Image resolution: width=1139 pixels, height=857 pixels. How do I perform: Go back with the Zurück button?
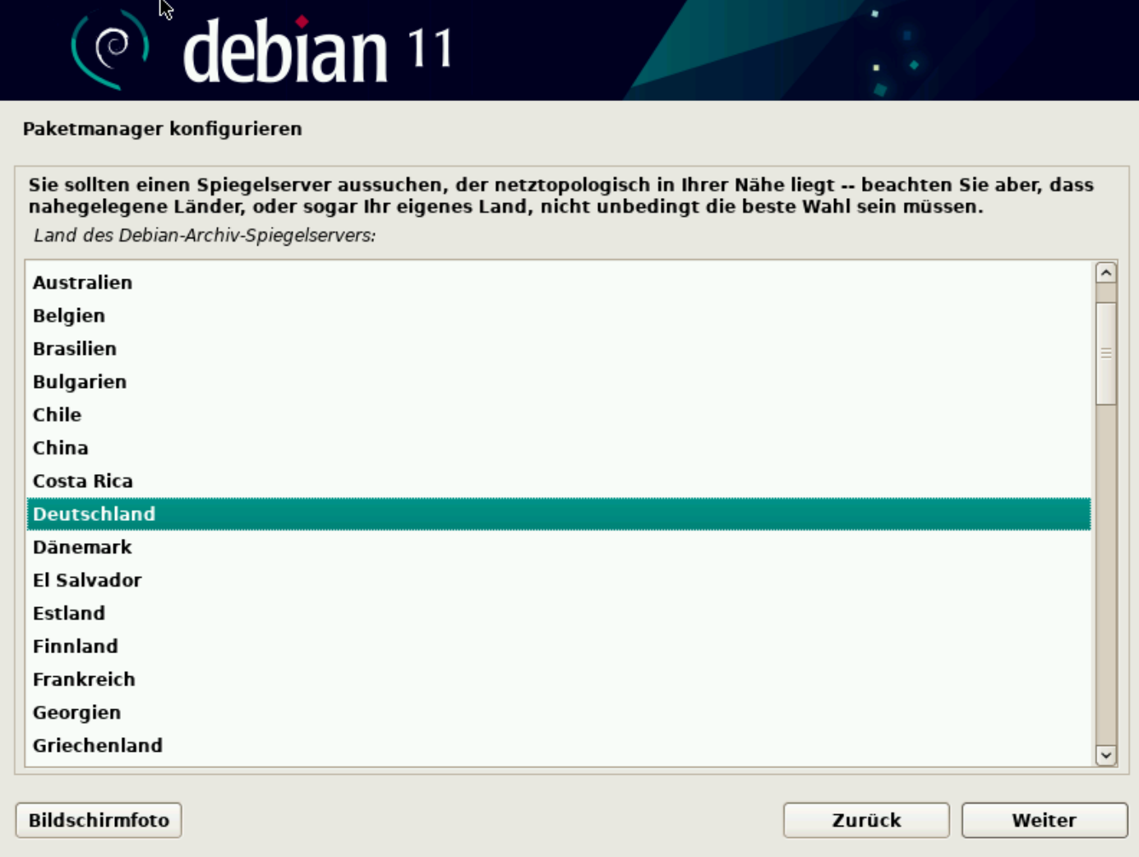[x=866, y=820]
